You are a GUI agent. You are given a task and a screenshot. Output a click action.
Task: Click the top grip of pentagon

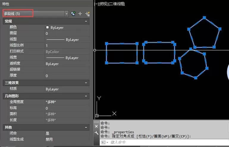click(204, 18)
